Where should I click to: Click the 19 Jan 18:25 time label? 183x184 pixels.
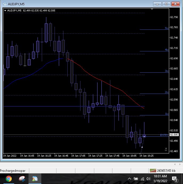(x=147, y=156)
